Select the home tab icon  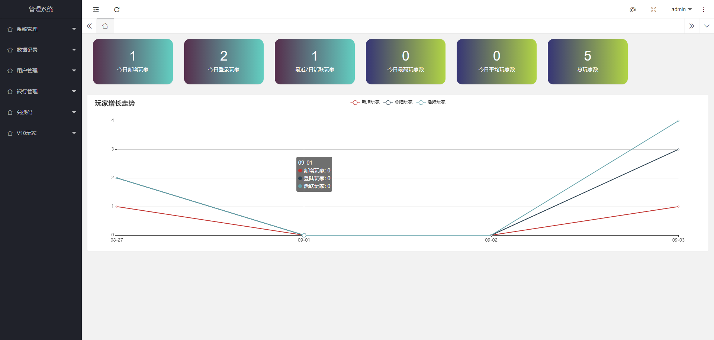(x=105, y=26)
